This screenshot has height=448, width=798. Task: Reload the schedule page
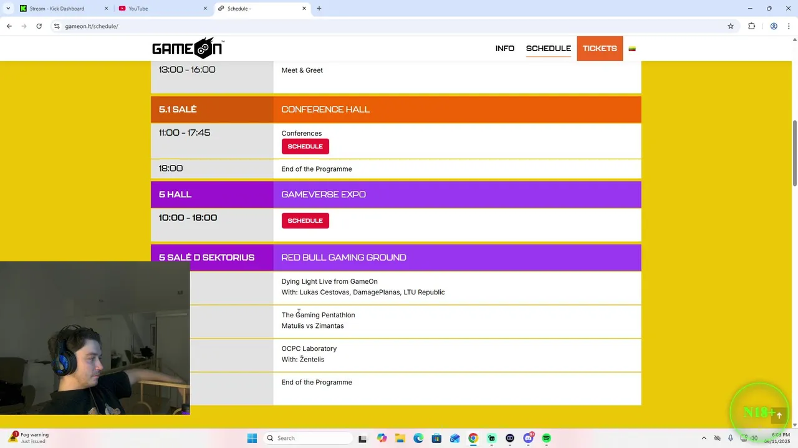click(39, 26)
